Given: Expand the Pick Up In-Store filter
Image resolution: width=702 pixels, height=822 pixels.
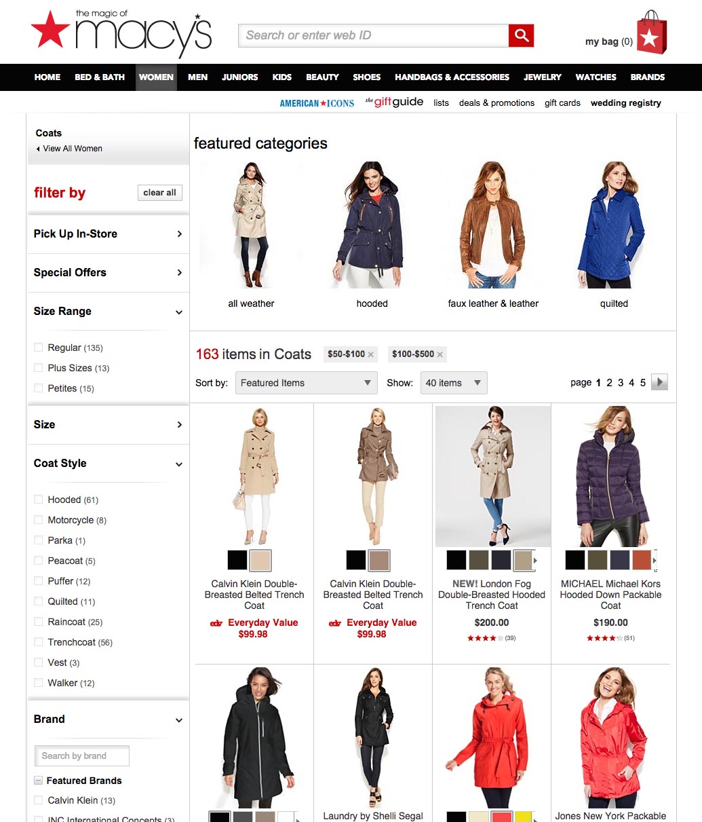Looking at the screenshot, I should coord(108,233).
